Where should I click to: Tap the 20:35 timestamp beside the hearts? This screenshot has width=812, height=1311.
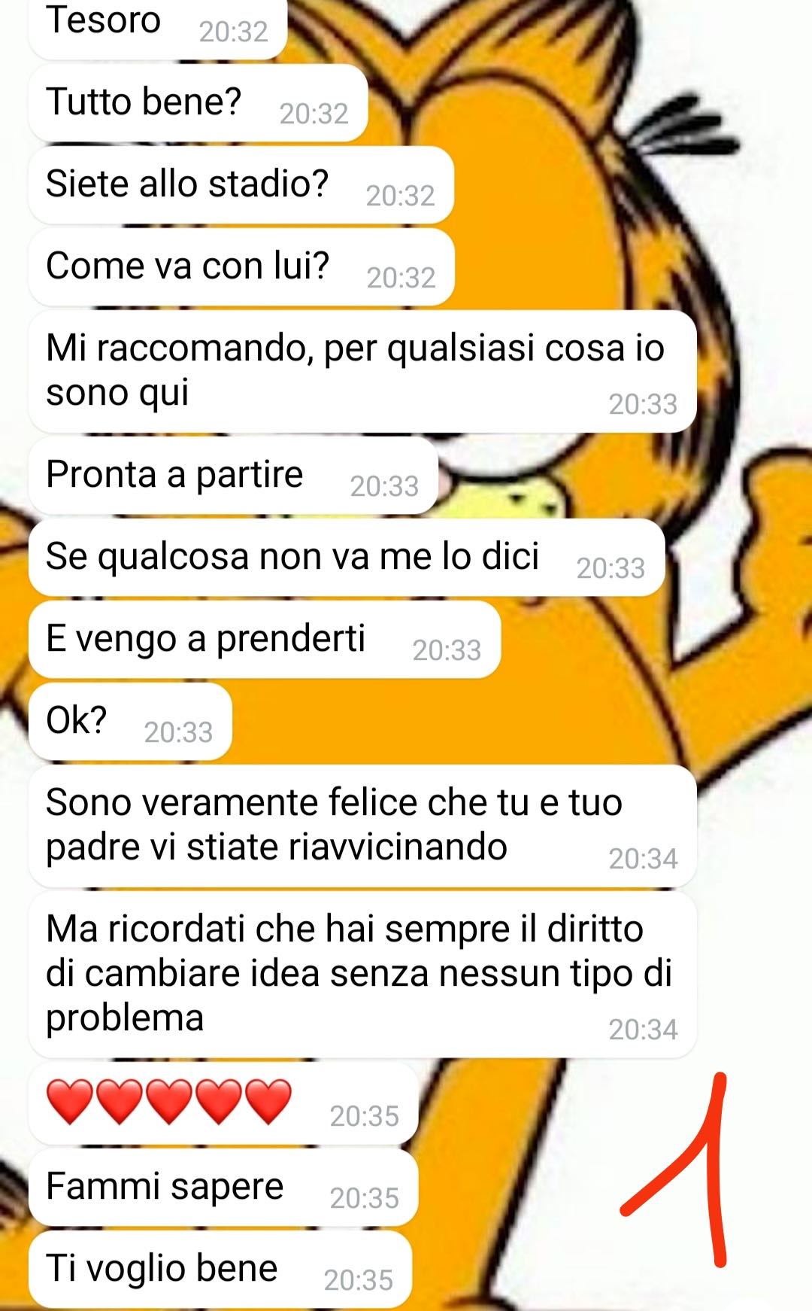364,1116
